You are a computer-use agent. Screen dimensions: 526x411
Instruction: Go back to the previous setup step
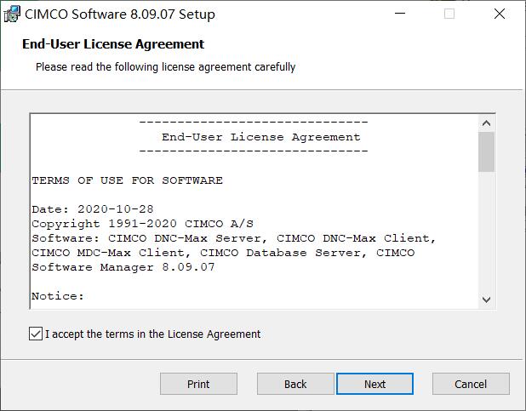tap(295, 384)
